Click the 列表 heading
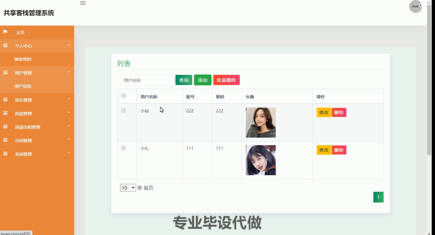 pyautogui.click(x=124, y=64)
